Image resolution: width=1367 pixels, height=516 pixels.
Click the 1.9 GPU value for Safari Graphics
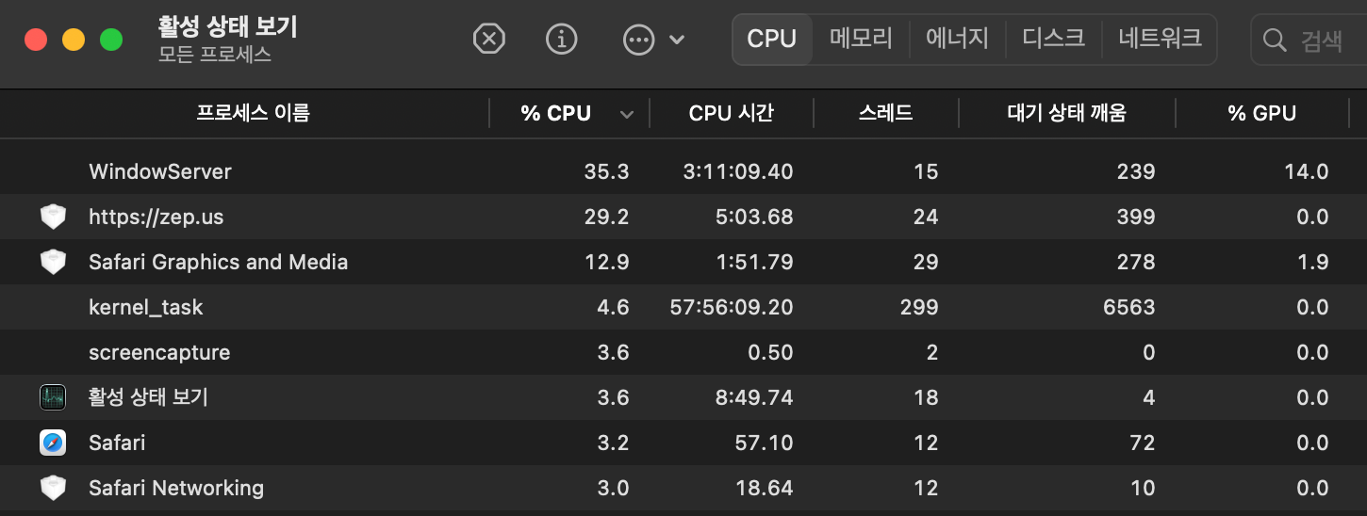[1313, 262]
